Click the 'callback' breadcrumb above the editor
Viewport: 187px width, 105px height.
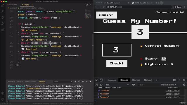[41, 8]
